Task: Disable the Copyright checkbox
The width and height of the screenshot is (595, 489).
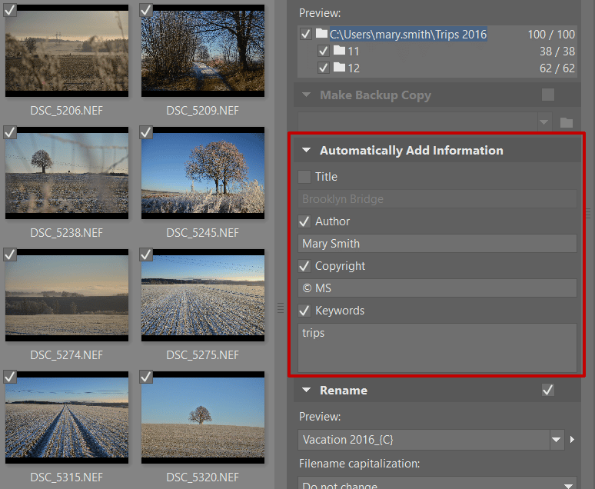Action: [x=304, y=266]
